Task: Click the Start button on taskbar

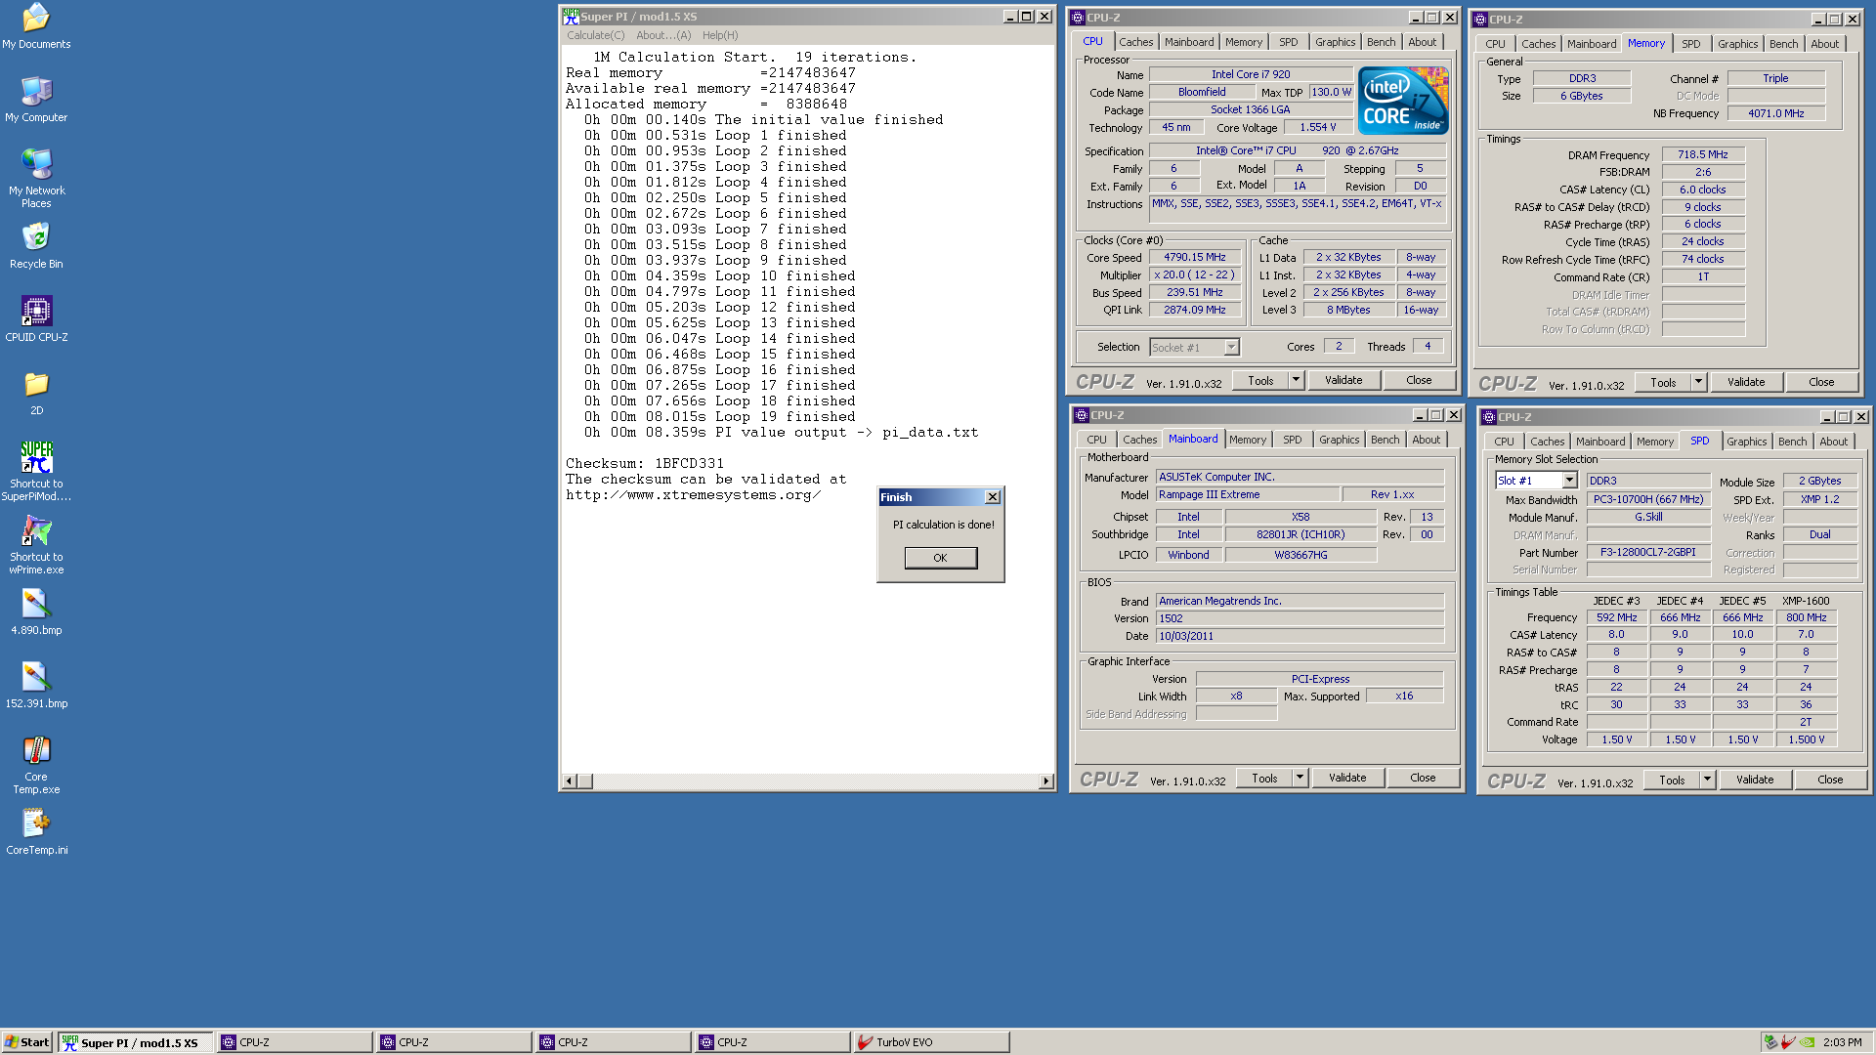Action: coord(27,1042)
